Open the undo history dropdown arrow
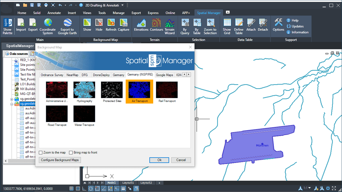 [65, 5]
